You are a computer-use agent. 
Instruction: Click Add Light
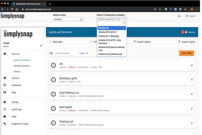point(56,42)
